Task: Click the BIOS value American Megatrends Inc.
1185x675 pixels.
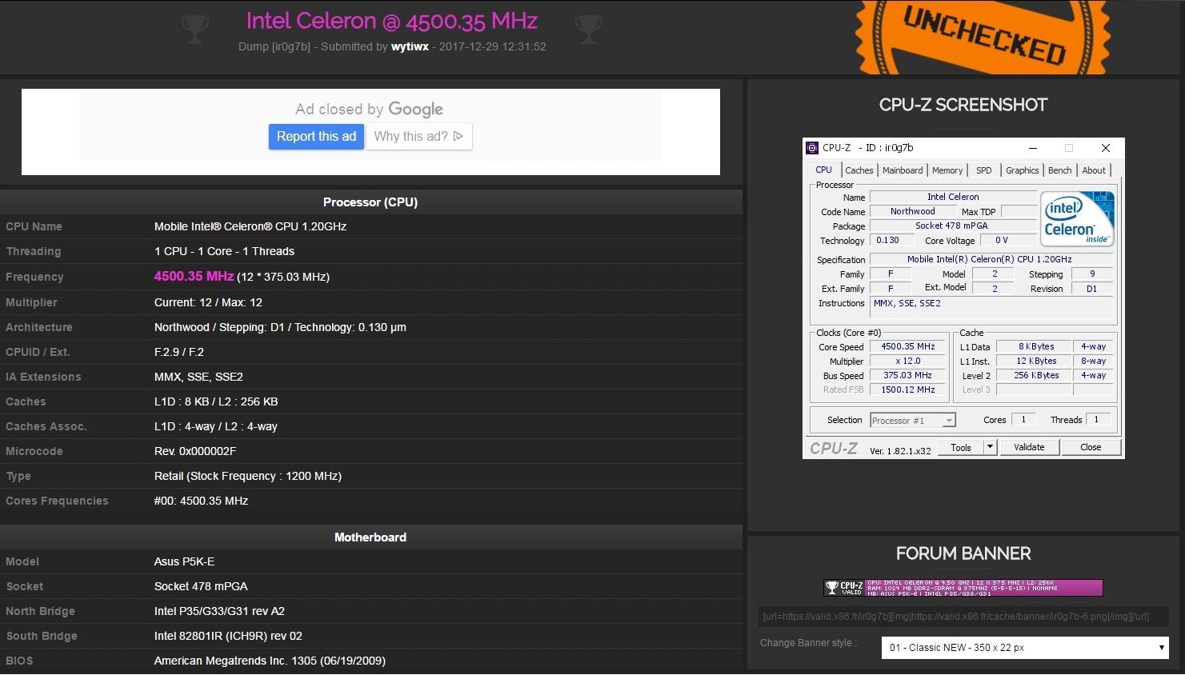Action: point(270,661)
